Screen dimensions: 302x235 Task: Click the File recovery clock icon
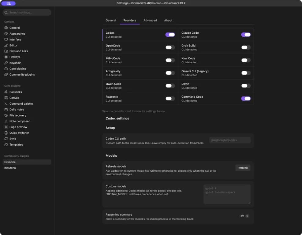(x=6, y=115)
